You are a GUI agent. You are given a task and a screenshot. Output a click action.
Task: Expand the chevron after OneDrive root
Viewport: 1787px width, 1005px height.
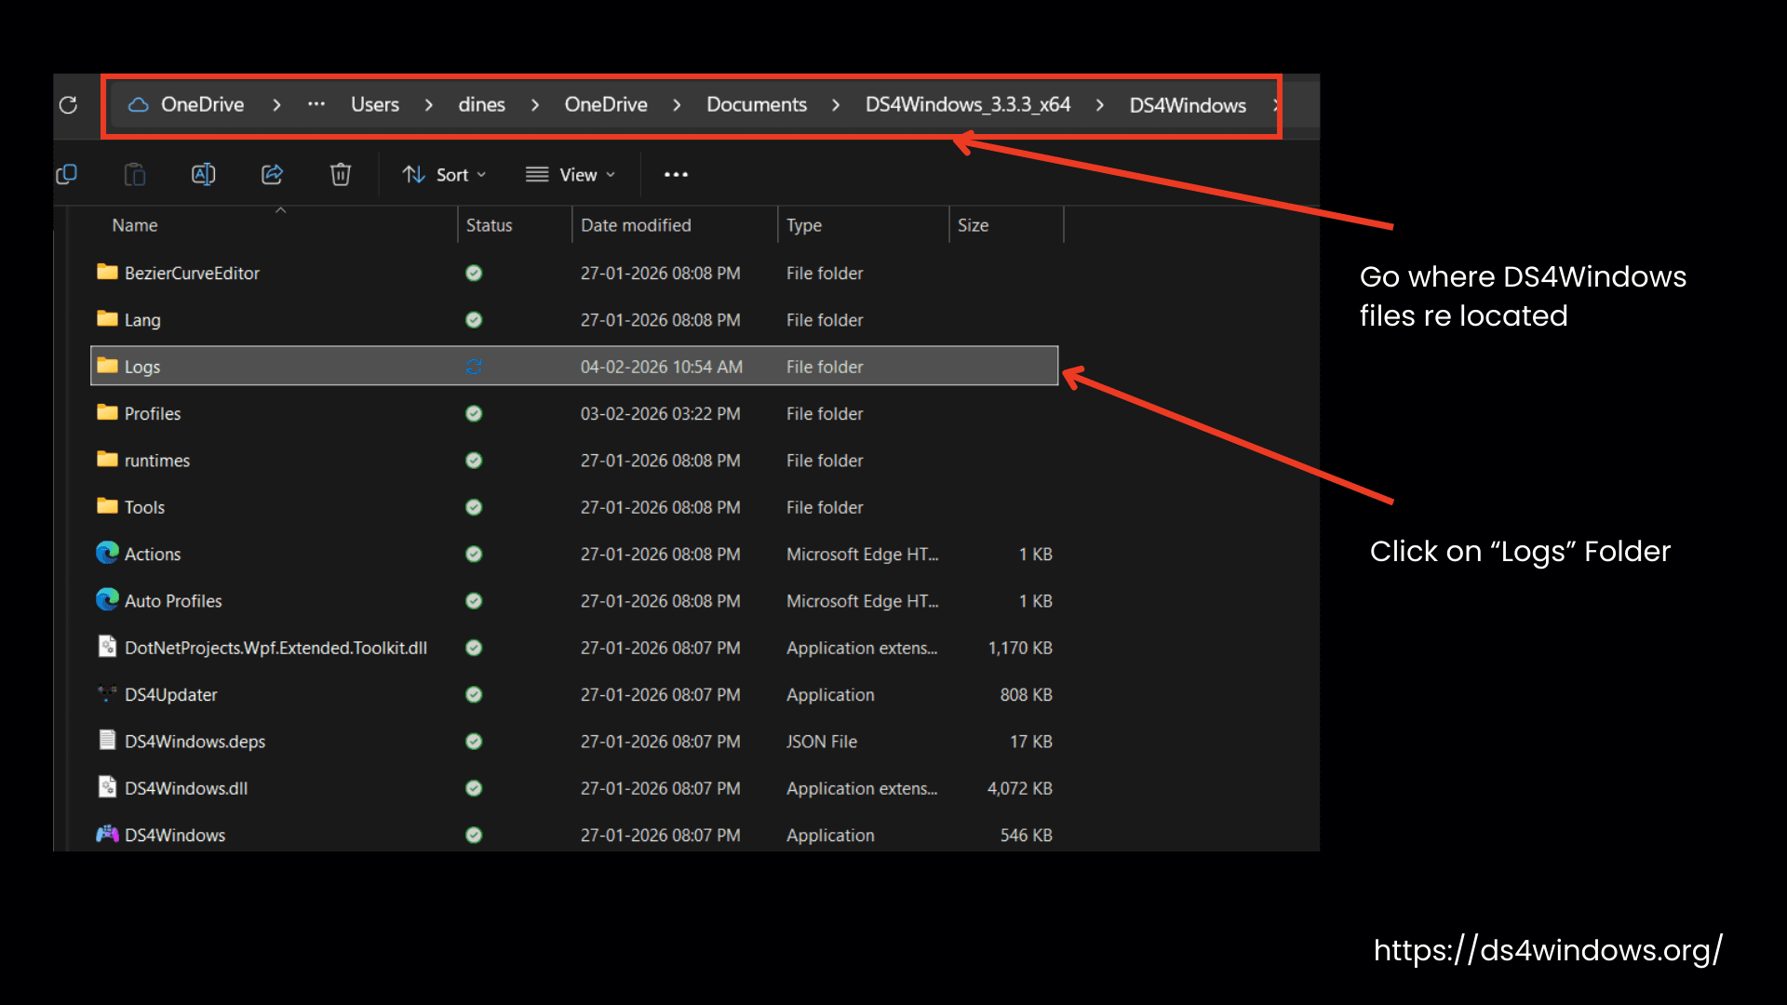(276, 105)
